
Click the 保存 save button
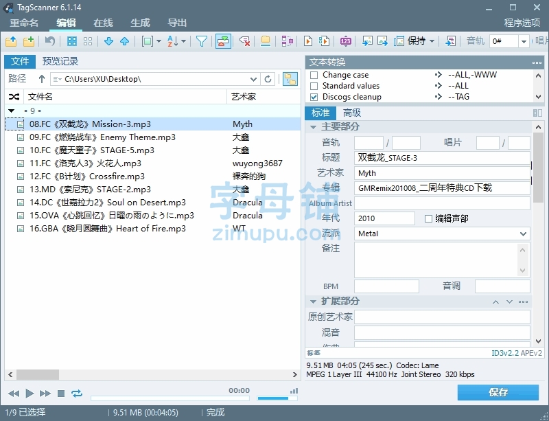(498, 392)
